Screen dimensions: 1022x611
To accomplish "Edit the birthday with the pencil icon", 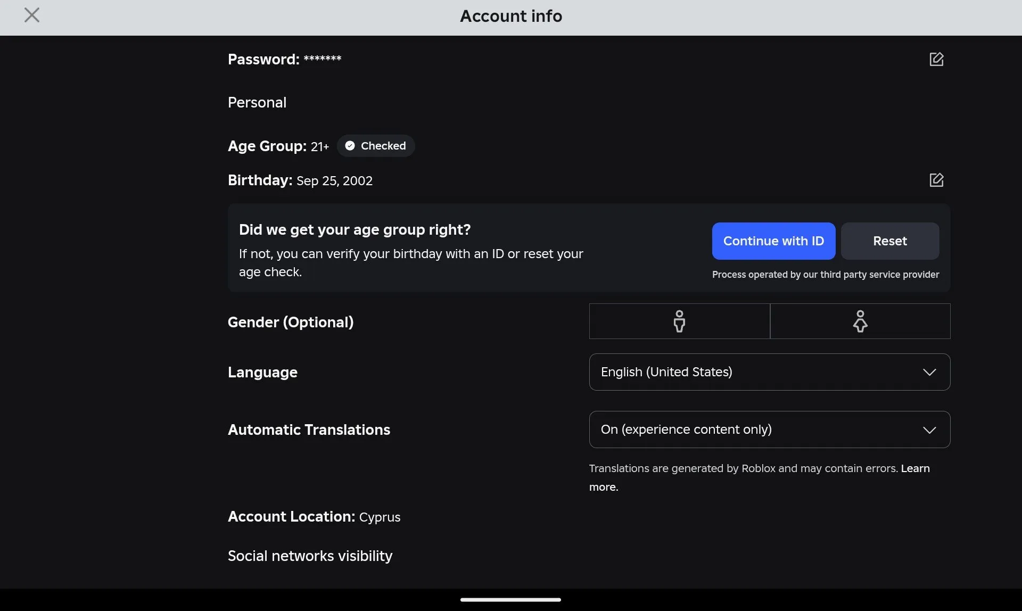I will point(936,180).
